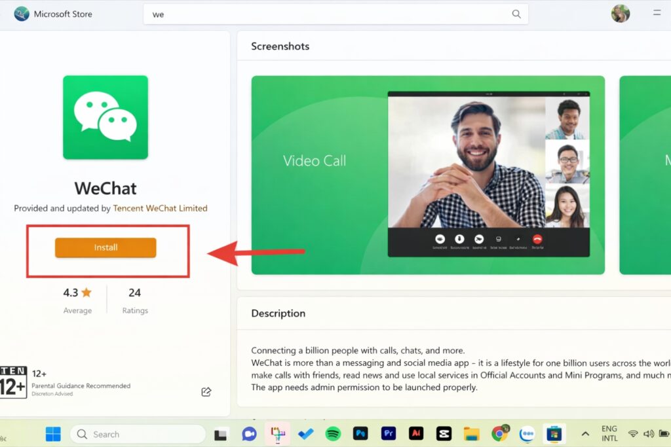The height and width of the screenshot is (447, 671).
Task: Open the Windows Start menu
Action: (53, 434)
